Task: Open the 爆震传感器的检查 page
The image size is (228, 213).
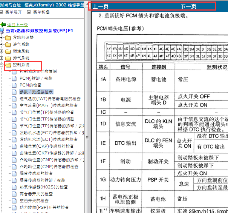Action: click(x=36, y=173)
